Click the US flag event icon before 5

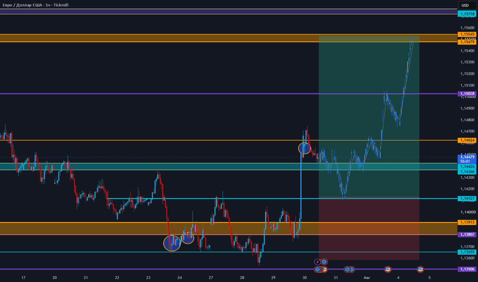point(420,270)
